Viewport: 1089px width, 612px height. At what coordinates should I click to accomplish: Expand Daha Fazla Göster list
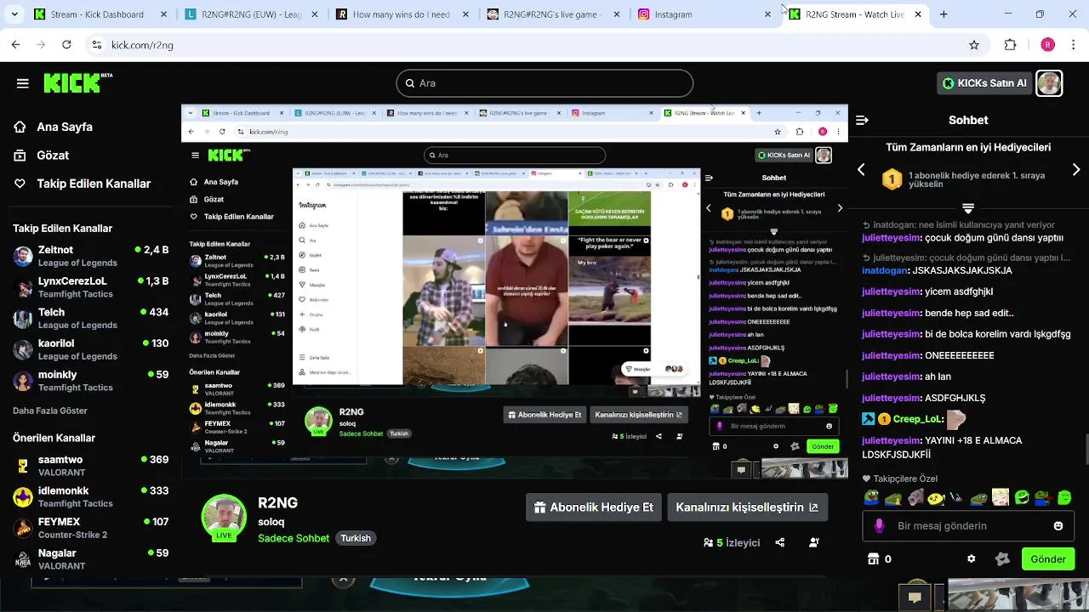point(50,411)
